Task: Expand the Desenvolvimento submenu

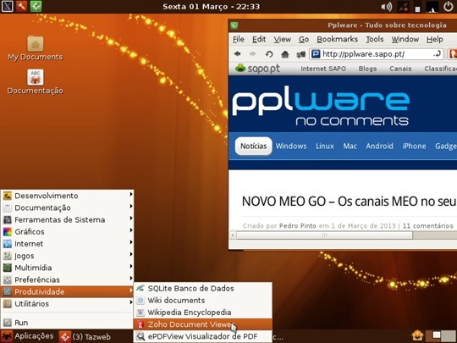Action: coord(67,196)
